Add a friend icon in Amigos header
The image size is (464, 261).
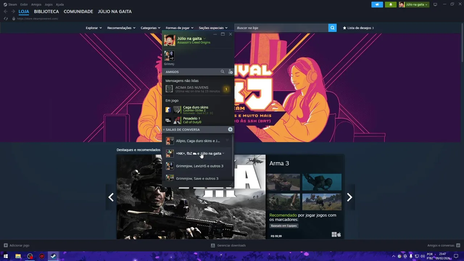pyautogui.click(x=230, y=72)
